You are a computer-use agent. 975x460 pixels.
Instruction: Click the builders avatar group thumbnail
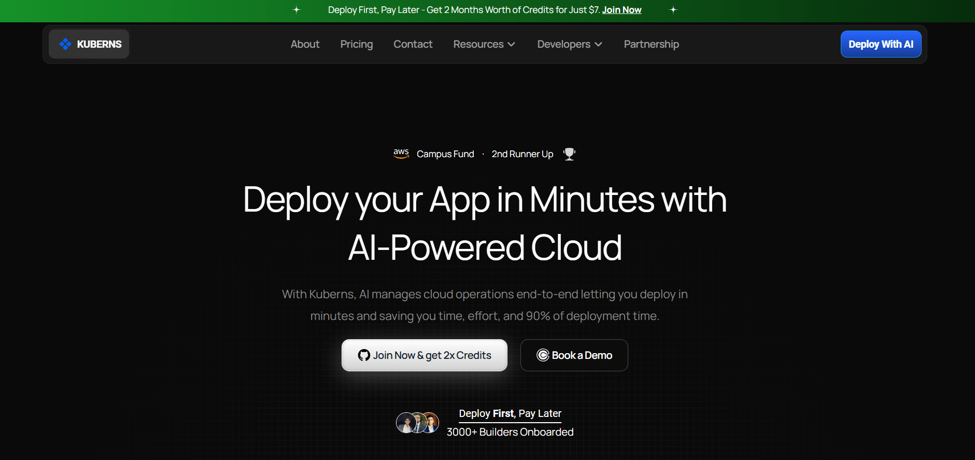tap(418, 423)
